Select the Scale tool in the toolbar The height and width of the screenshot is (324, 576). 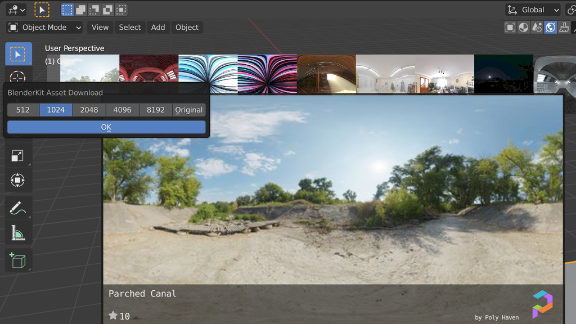17,156
